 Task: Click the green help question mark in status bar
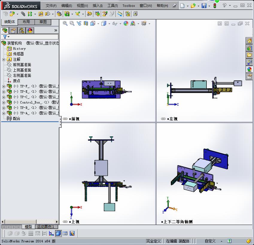pos(229,241)
